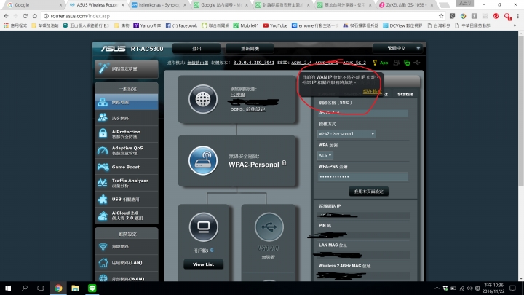Open the Windows notification center

[512, 288]
